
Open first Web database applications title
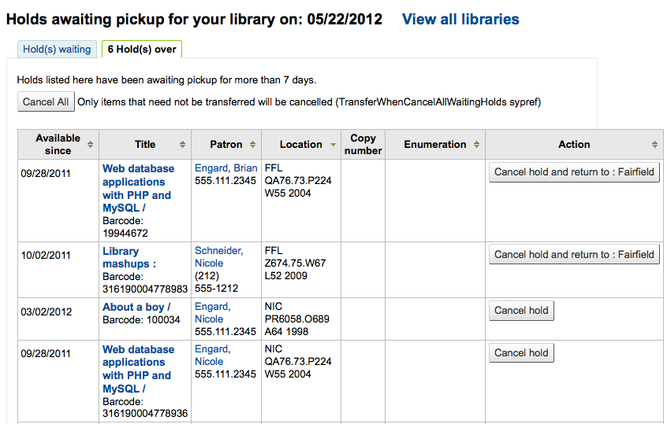point(138,188)
